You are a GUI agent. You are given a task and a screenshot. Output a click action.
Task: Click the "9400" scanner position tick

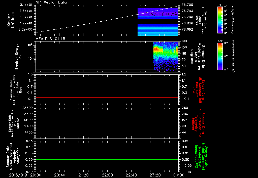pos(29,126)
